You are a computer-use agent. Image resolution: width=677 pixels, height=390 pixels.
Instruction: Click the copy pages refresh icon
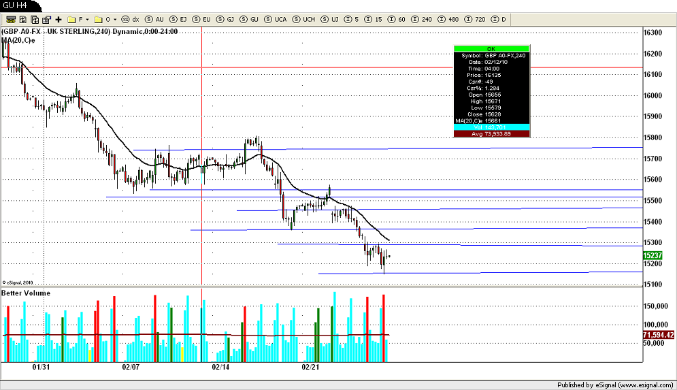click(x=35, y=20)
